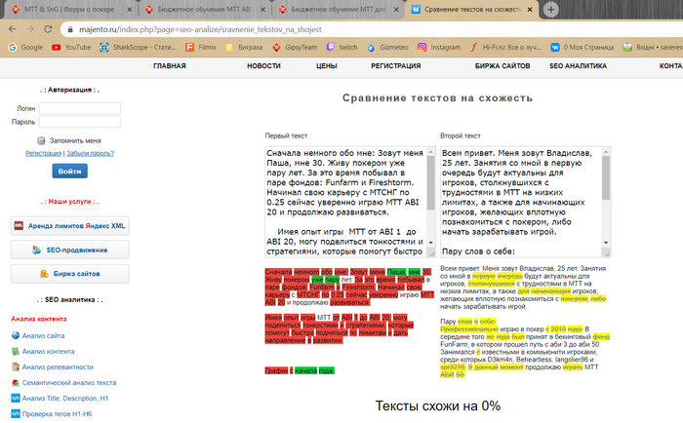Image resolution: width=683 pixels, height=423 pixels.
Task: Open the Google bookmark
Action: (25, 47)
